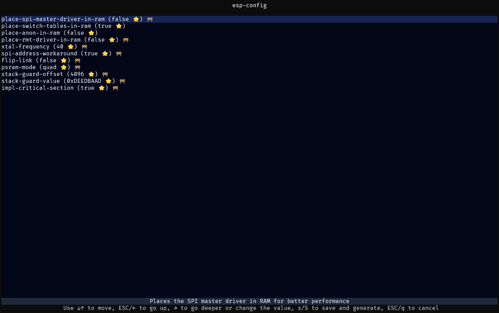Click the SPI master driver description bar
Screen dimensions: 499x313
pos(249,301)
